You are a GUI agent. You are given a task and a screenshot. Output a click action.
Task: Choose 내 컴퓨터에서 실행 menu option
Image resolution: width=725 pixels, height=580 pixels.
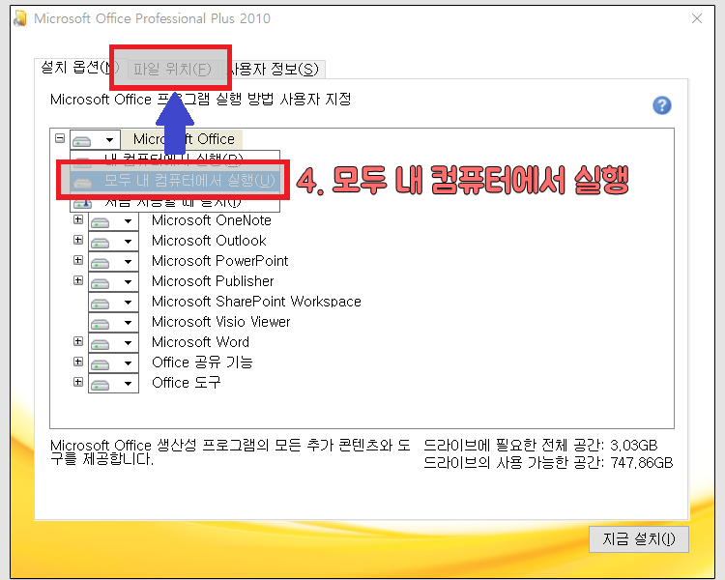coord(175,160)
